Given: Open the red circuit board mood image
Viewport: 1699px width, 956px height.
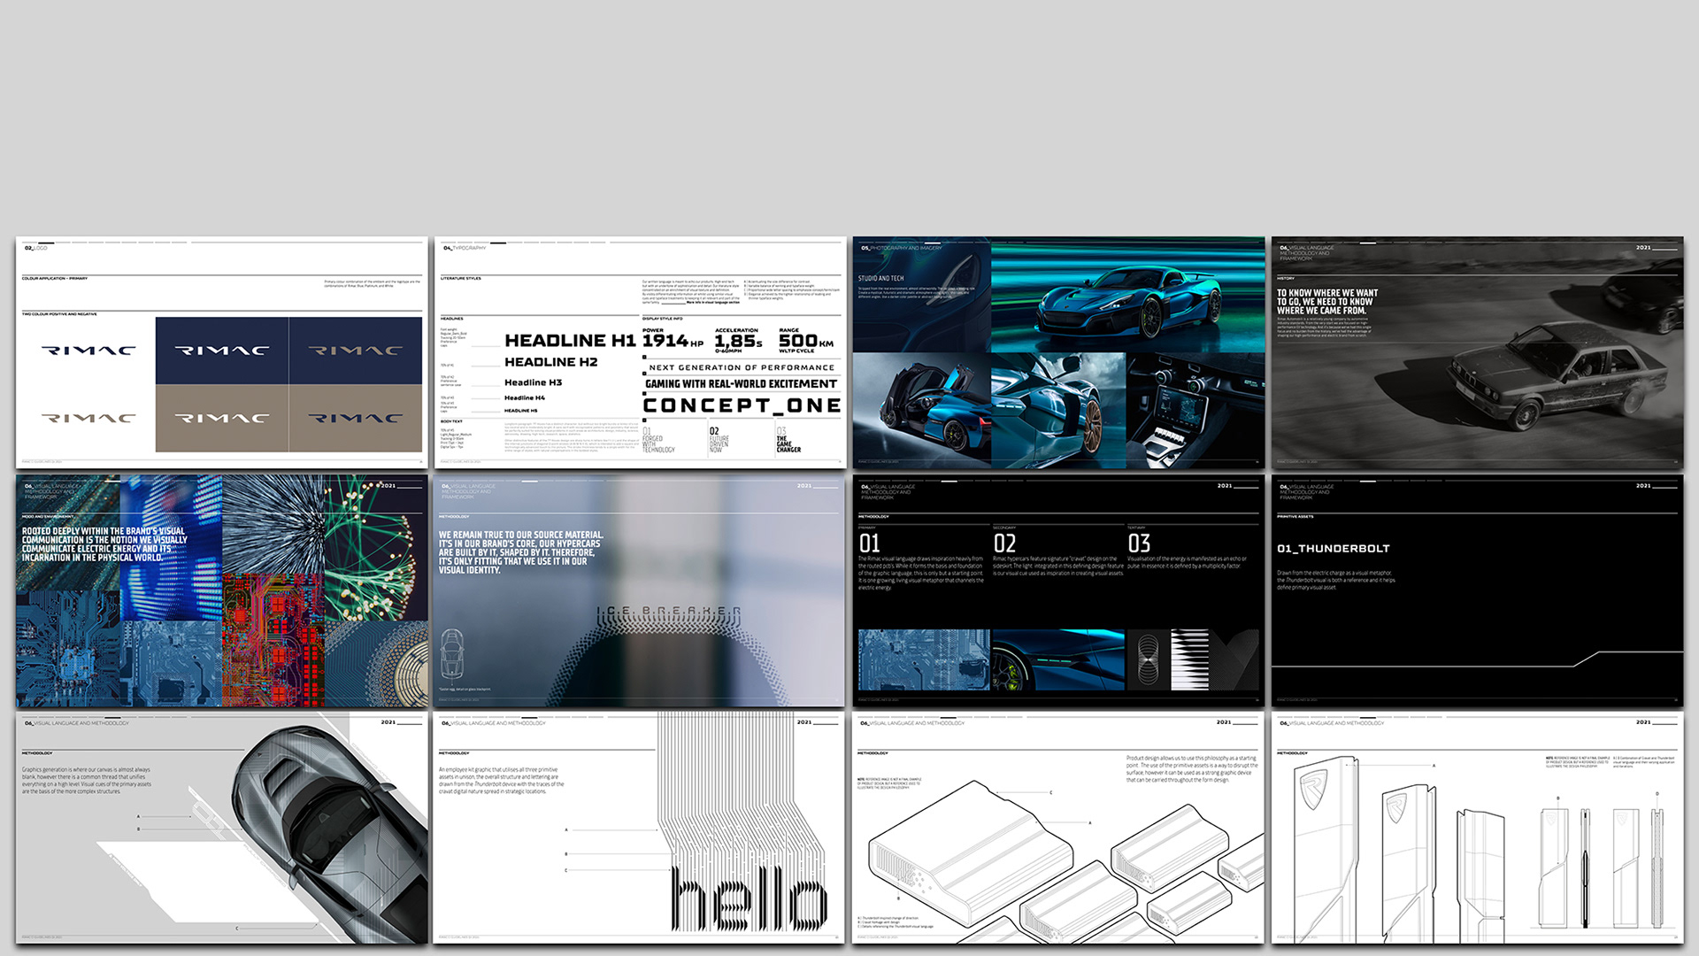Looking at the screenshot, I should point(273,640).
